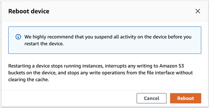This screenshot has width=209, height=108.
Task: Click "buckets on the device" in the paragraph
Action: click(x=32, y=73)
